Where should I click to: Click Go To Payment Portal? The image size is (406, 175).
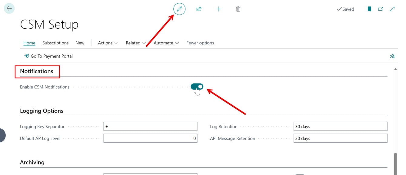click(48, 56)
